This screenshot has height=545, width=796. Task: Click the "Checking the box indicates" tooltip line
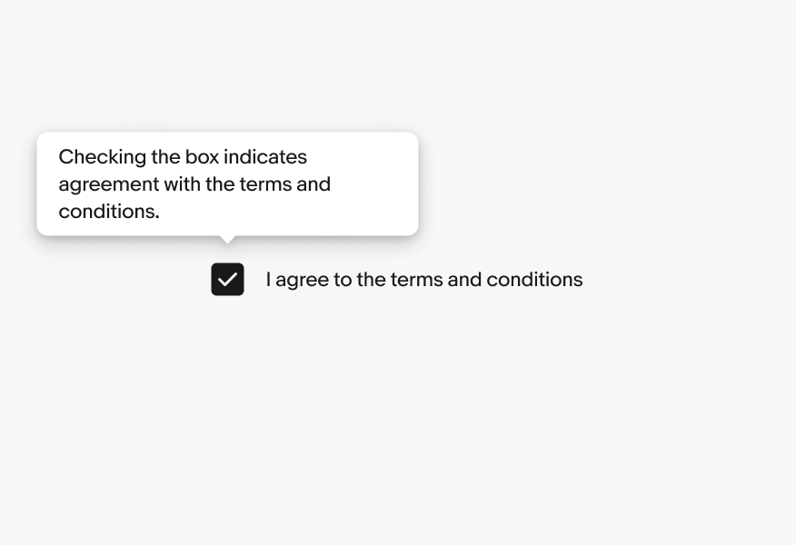183,157
